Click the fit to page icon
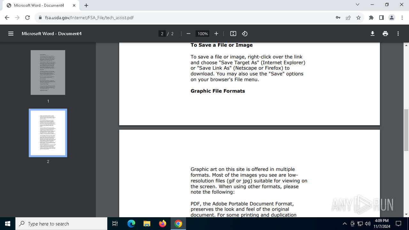Viewport: 409px width, 230px height. point(233,34)
